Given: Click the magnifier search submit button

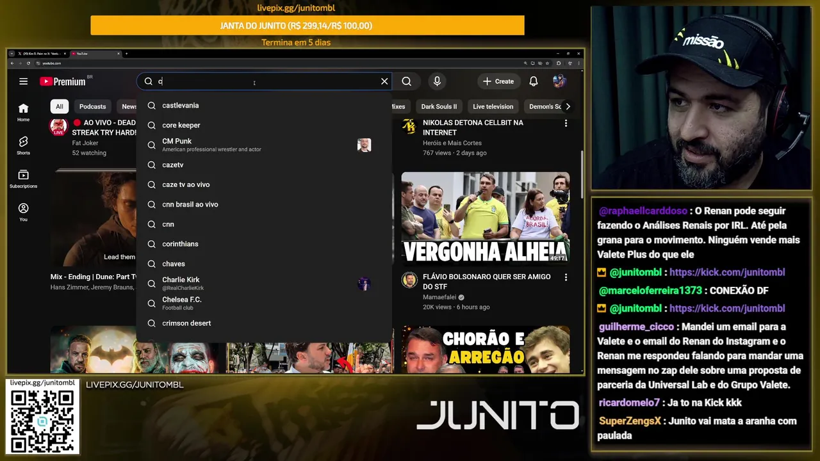Looking at the screenshot, I should point(406,81).
